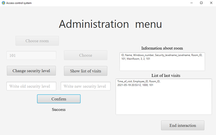Click the Administration menu heading
The height and width of the screenshot is (135, 216).
(x=110, y=24)
